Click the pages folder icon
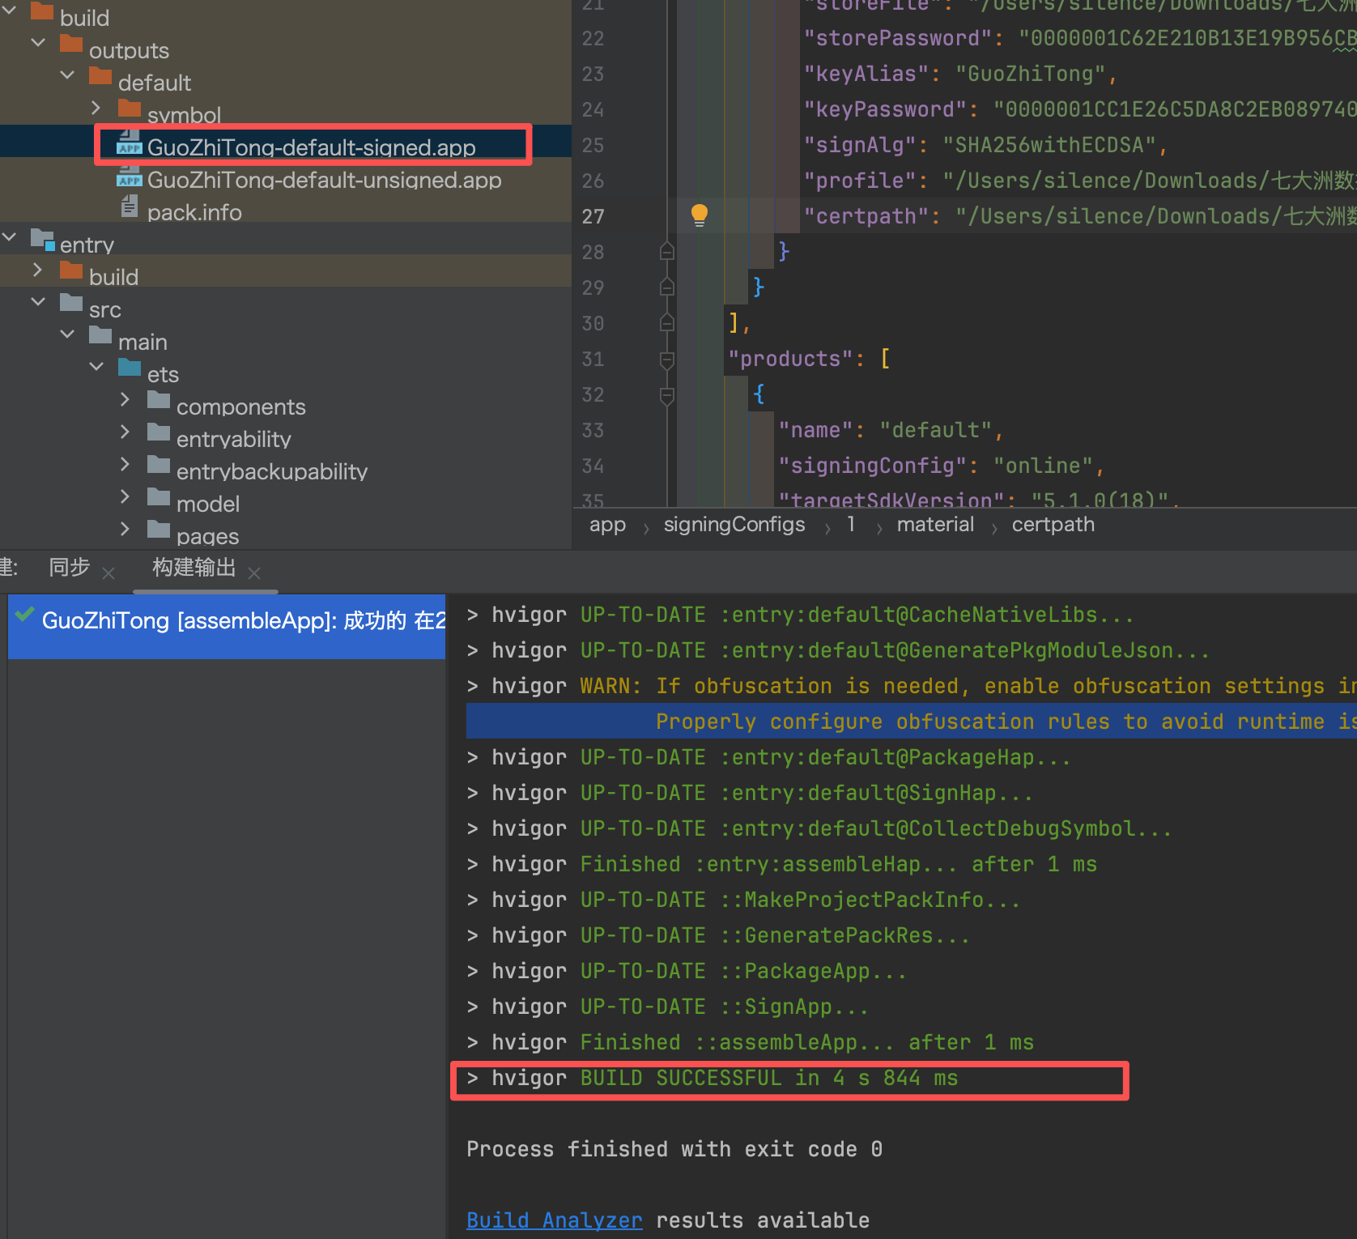1357x1239 pixels. pos(159,529)
